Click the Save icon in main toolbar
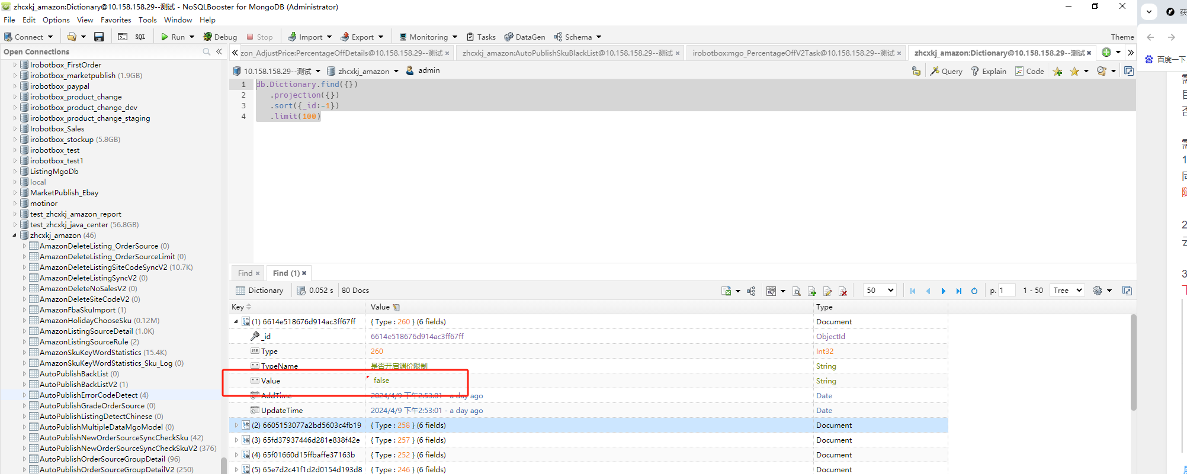1187x474 pixels. pos(99,37)
